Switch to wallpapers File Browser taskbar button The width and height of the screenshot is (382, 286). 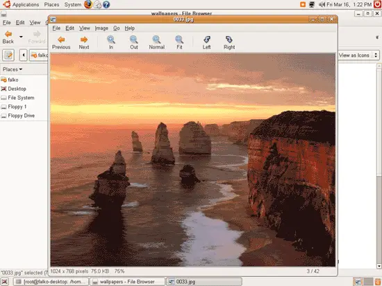pyautogui.click(x=127, y=282)
